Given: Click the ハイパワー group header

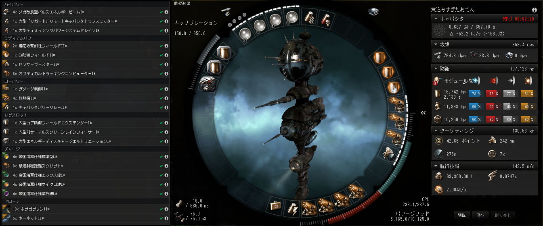Looking at the screenshot, I should [x=85, y=4].
